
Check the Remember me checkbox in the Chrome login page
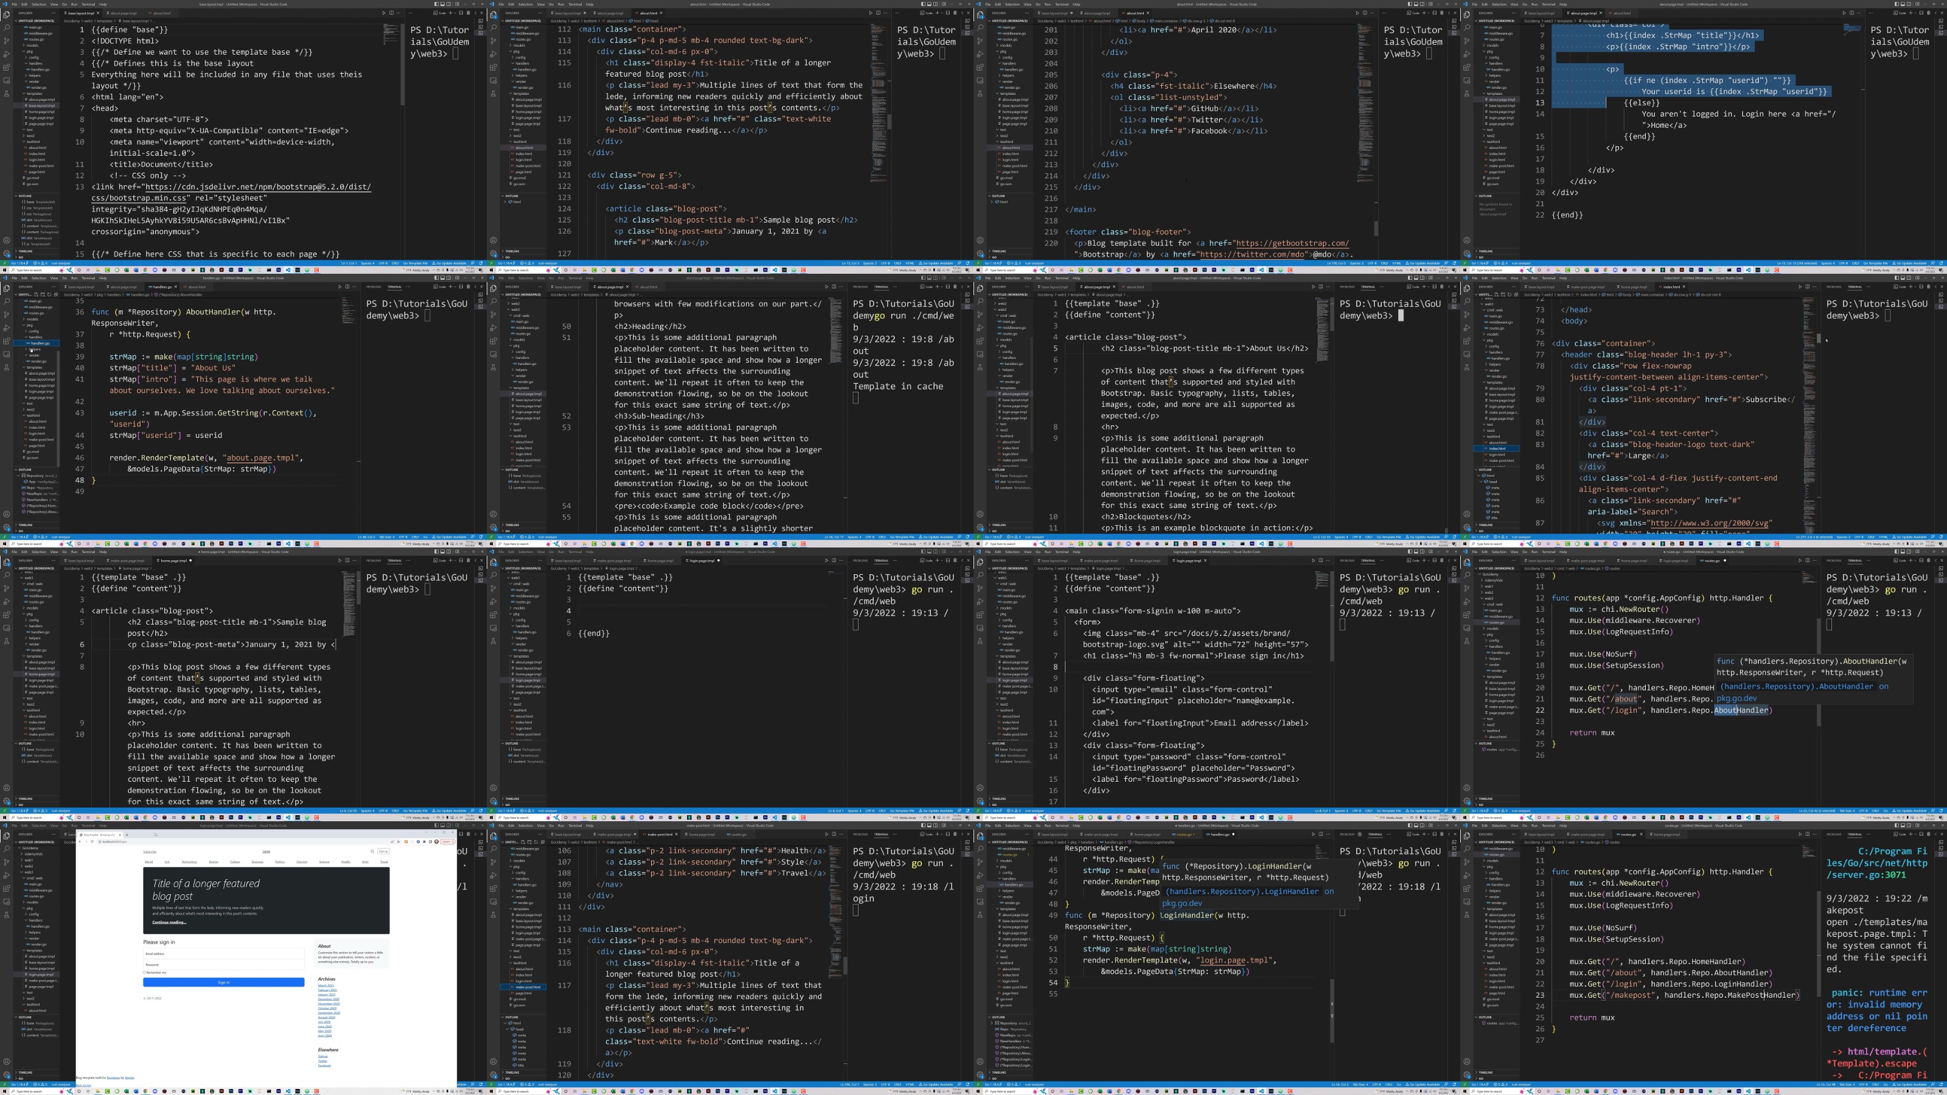(144, 973)
